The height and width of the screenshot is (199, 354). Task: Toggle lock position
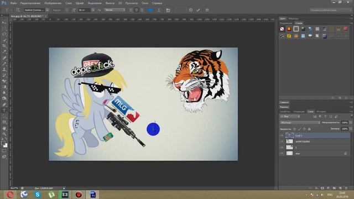304,129
